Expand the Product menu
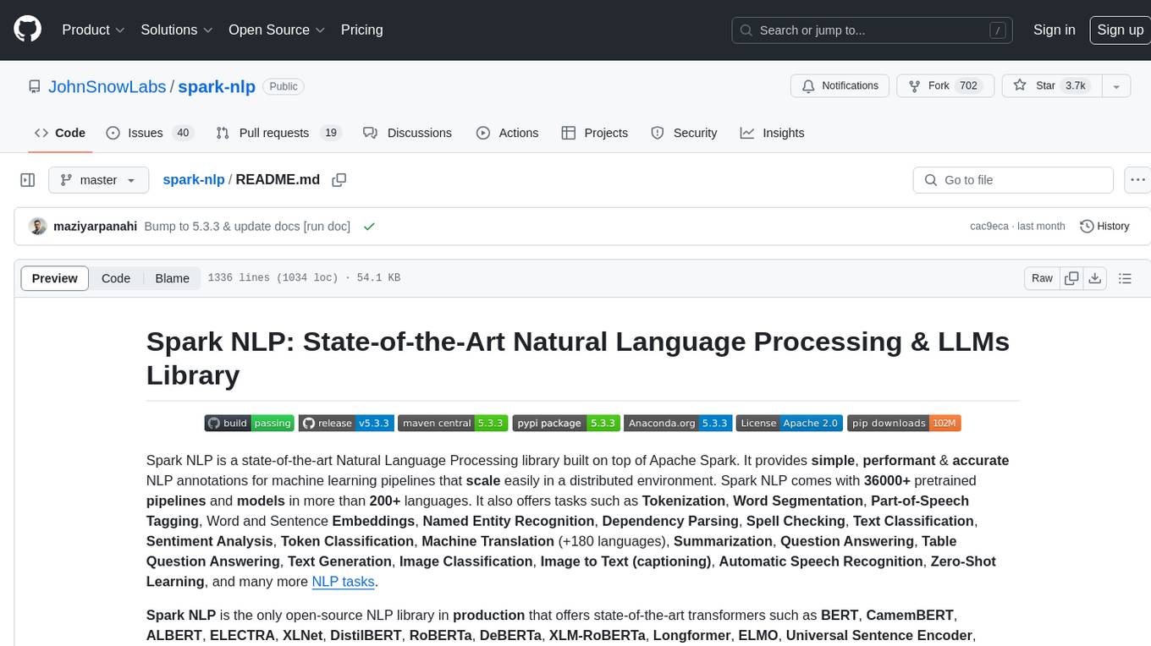The height and width of the screenshot is (646, 1151). (93, 30)
